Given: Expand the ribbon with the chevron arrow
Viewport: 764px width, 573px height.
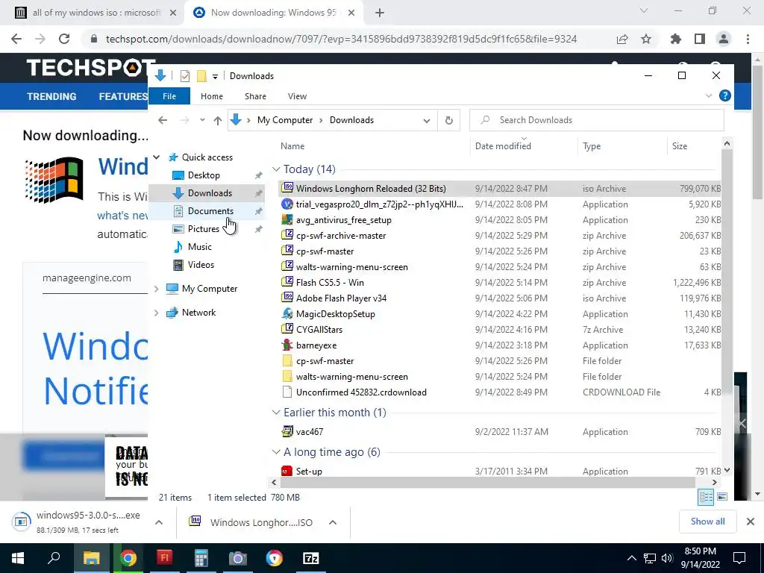Looking at the screenshot, I should click(x=709, y=96).
